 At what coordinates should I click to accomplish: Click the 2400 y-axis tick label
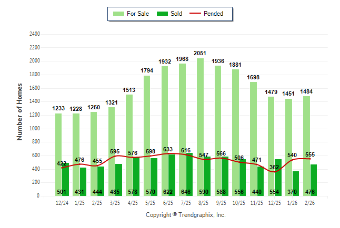pyautogui.click(x=34, y=34)
